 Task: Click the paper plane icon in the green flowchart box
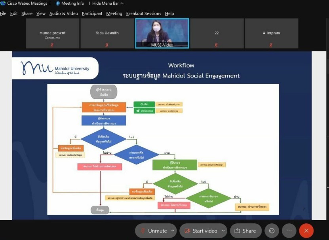tap(138, 111)
